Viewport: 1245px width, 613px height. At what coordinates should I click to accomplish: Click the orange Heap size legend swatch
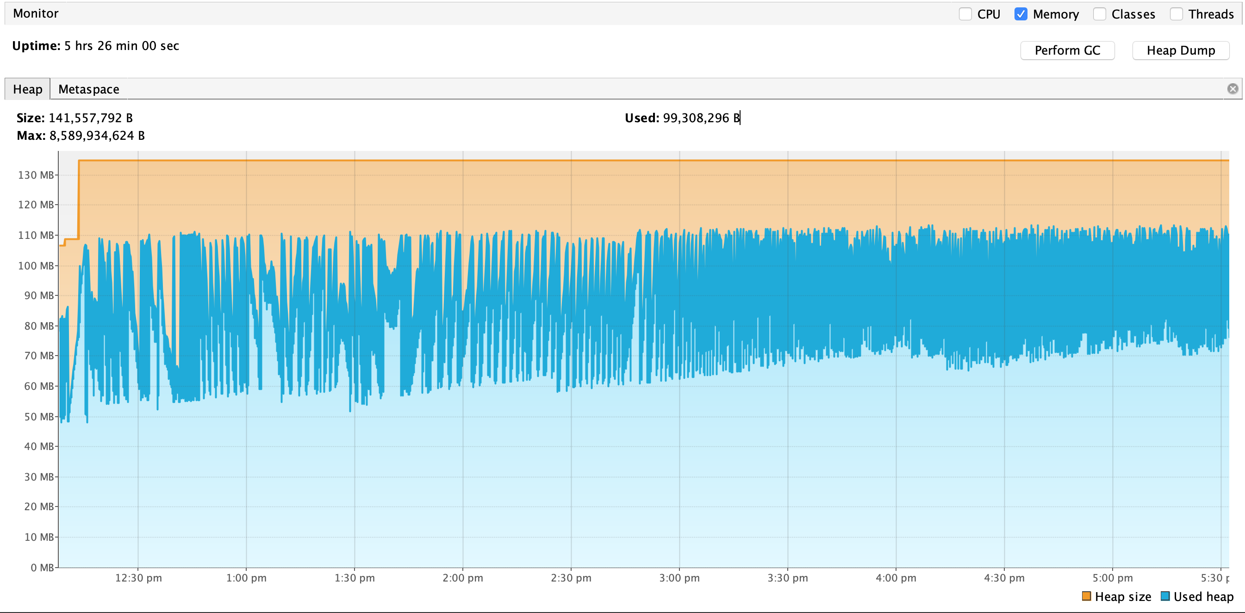(1086, 596)
